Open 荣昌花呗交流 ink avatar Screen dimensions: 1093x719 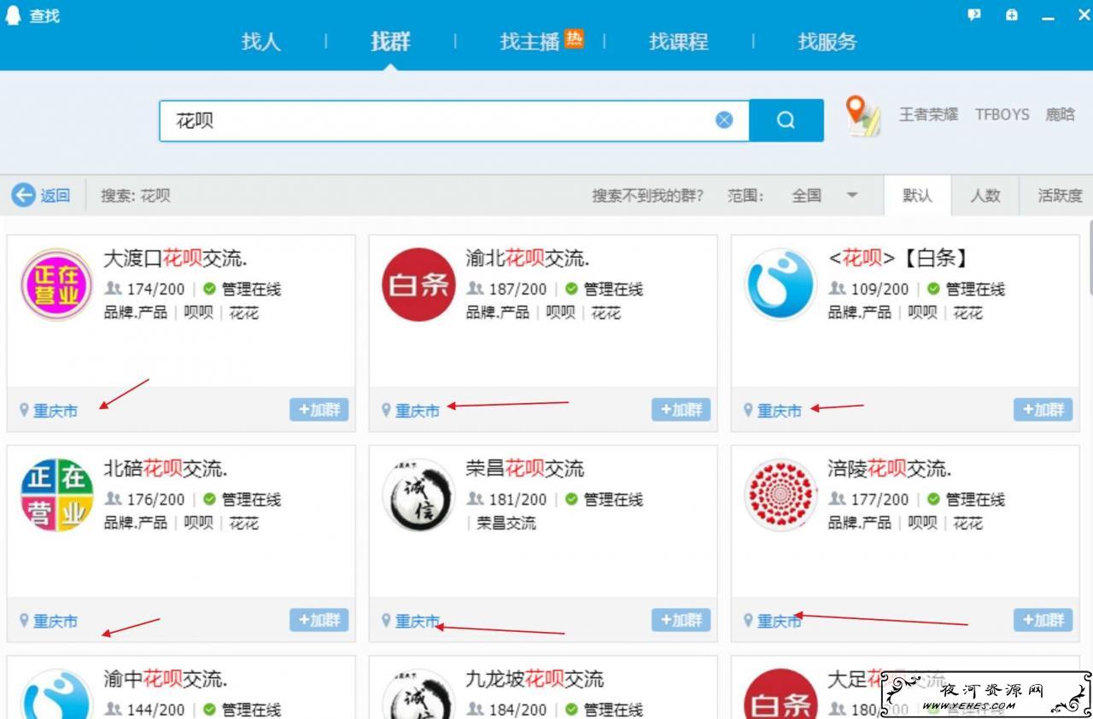[418, 495]
